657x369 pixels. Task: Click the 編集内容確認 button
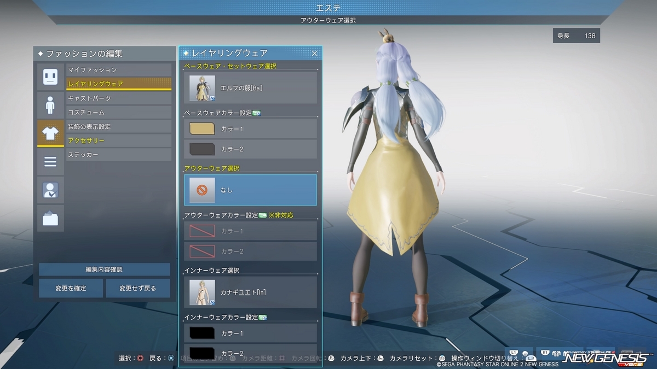(105, 270)
